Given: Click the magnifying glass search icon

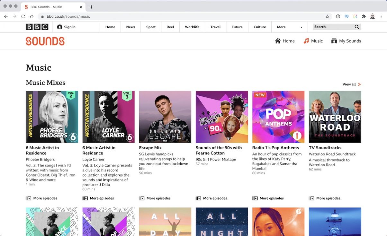Looking at the screenshot, I should (x=356, y=27).
